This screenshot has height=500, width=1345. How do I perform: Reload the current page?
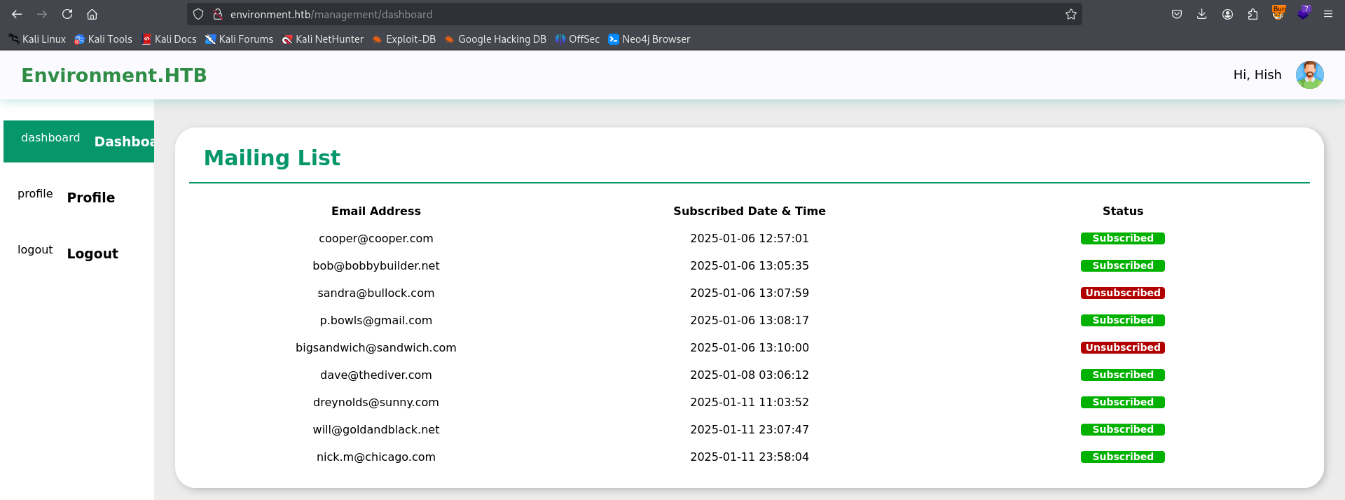(x=67, y=14)
